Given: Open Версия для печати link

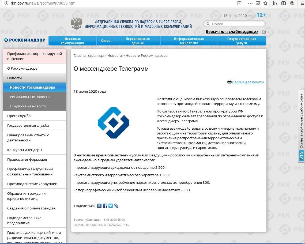Looking at the screenshot, I should coord(248,82).
